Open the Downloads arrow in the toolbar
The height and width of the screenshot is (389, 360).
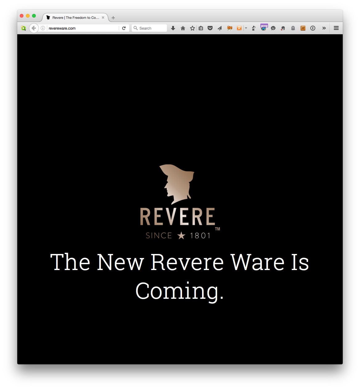[173, 28]
